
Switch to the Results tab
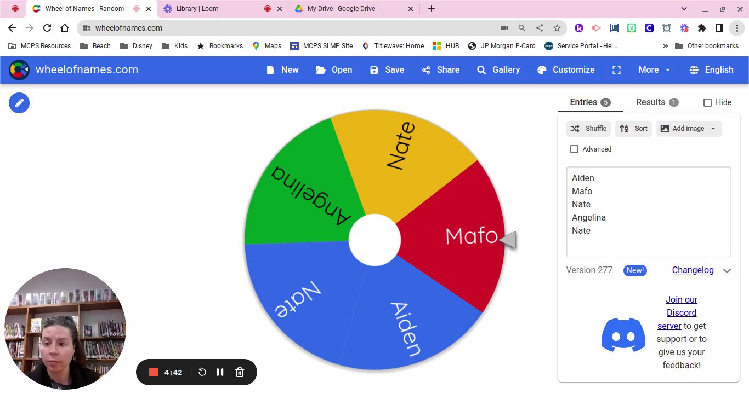pos(657,102)
